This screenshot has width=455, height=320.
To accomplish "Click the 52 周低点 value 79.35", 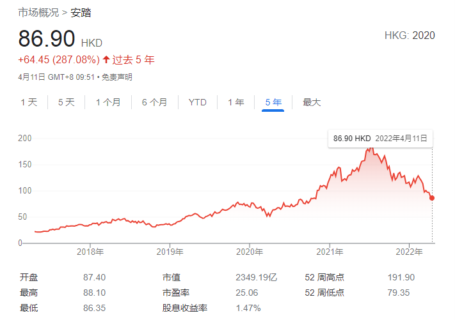I will pos(399,293).
